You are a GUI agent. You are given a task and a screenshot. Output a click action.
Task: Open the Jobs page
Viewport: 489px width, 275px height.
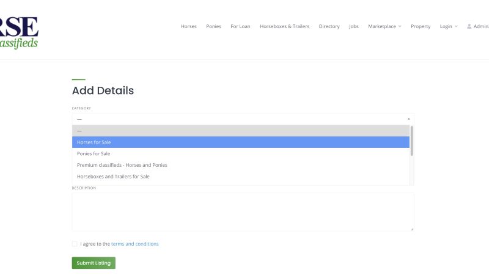pos(354,26)
